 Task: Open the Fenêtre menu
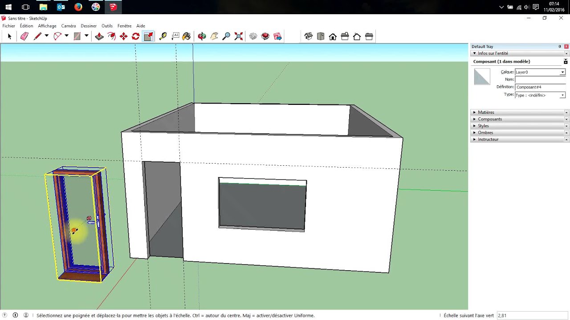[x=125, y=26]
